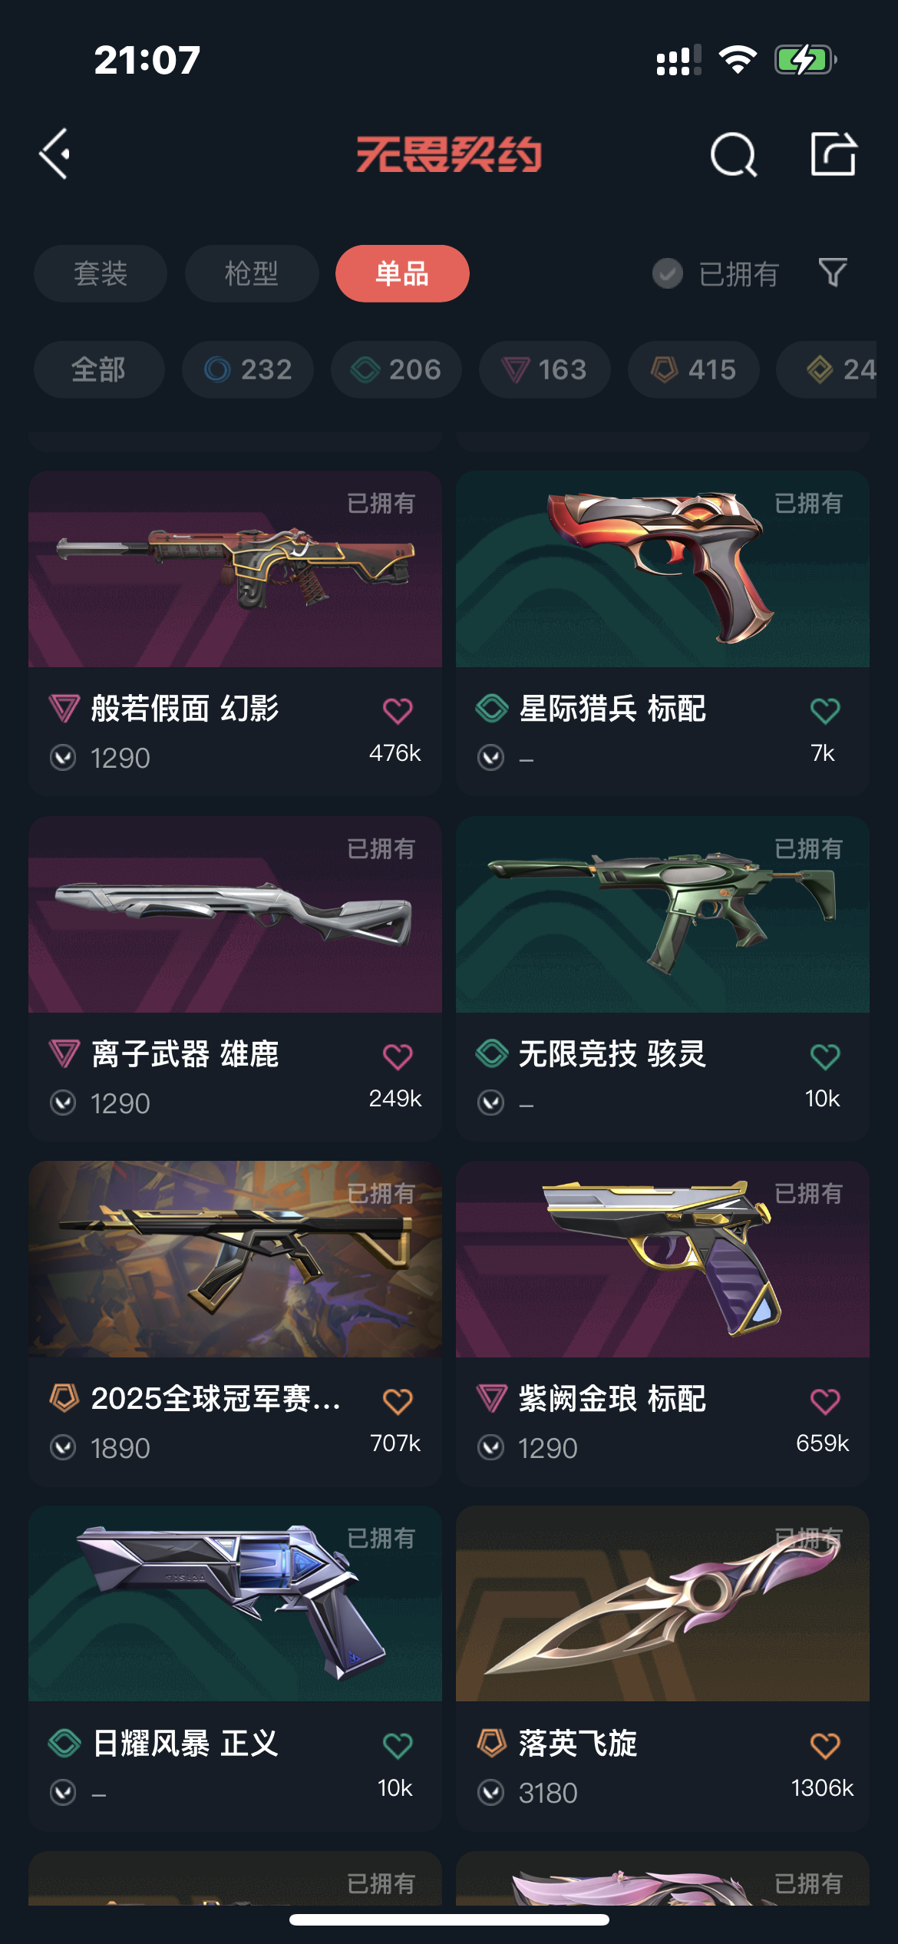The width and height of the screenshot is (898, 1944).
Task: Toggle the 已拥有 owned checkbox
Action: coord(667,273)
